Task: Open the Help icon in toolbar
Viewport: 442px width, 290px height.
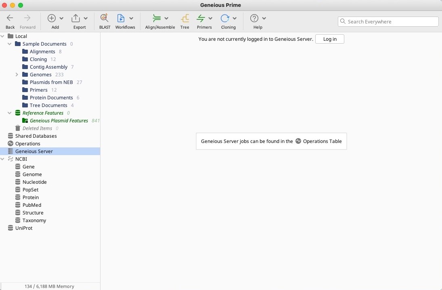Action: point(254,19)
